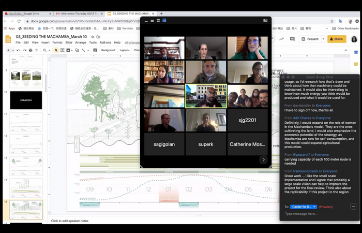This screenshot has height=233, width=362.
Task: Click the Google Translate icon in address bar
Action: pyautogui.click(x=340, y=21)
